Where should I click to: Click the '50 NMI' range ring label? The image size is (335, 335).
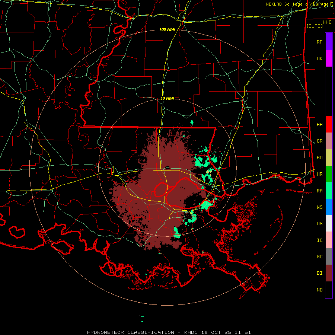point(167,98)
